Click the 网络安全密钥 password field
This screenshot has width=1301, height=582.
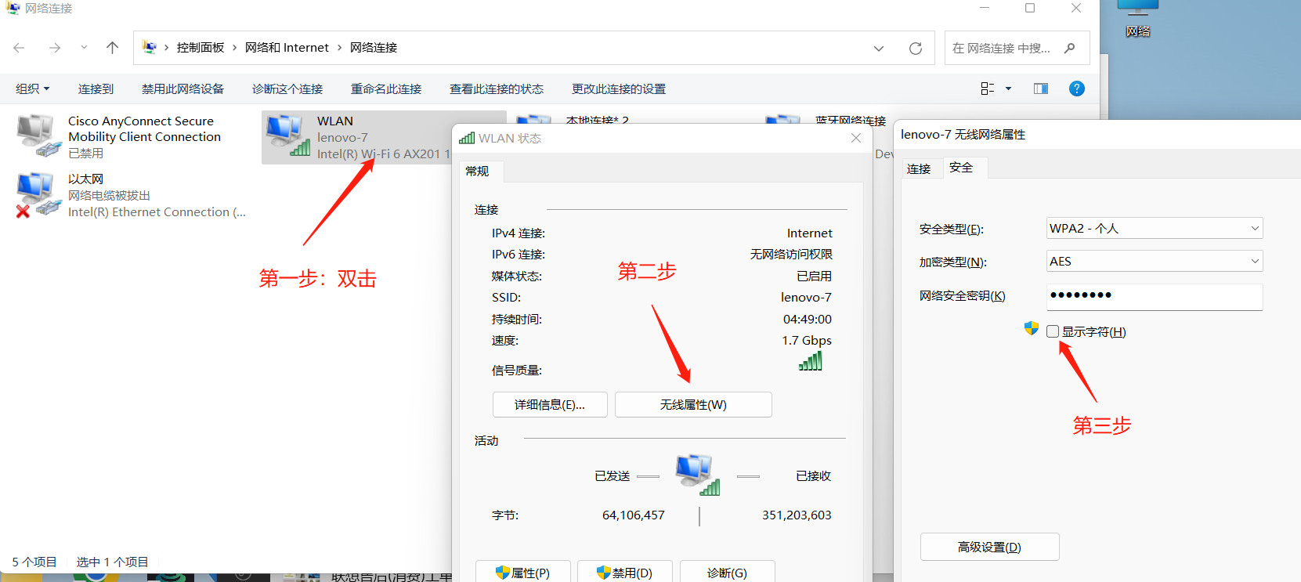coord(1154,295)
